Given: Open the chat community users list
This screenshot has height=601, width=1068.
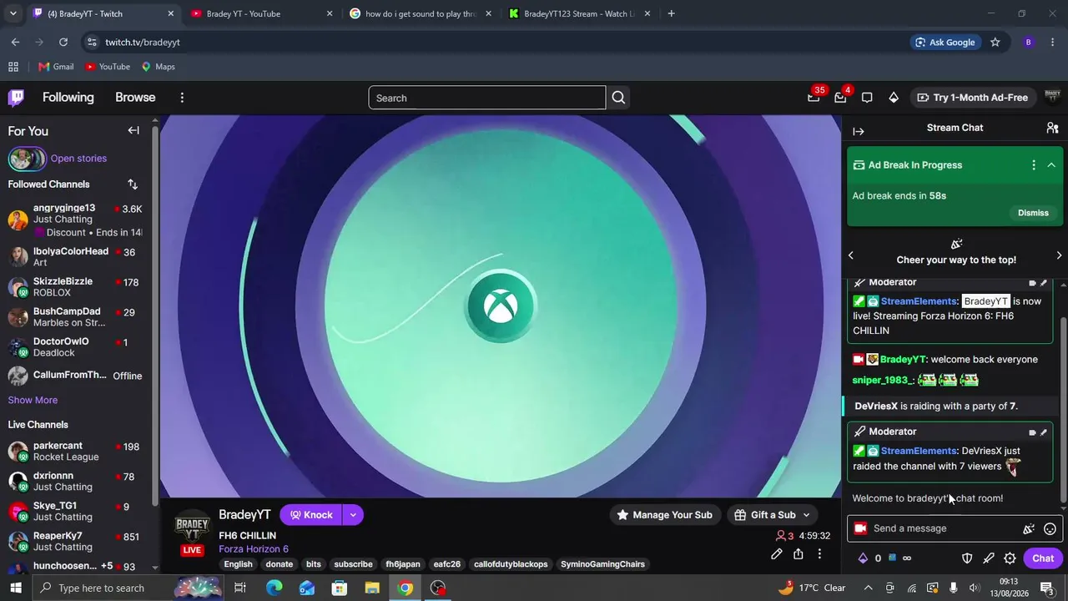Looking at the screenshot, I should tap(1052, 128).
